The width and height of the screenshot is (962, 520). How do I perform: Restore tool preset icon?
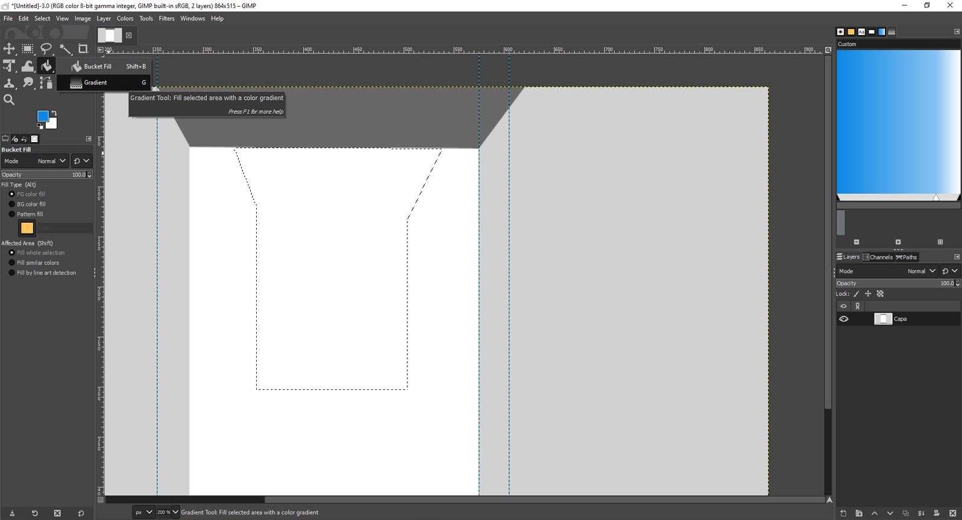[34, 513]
